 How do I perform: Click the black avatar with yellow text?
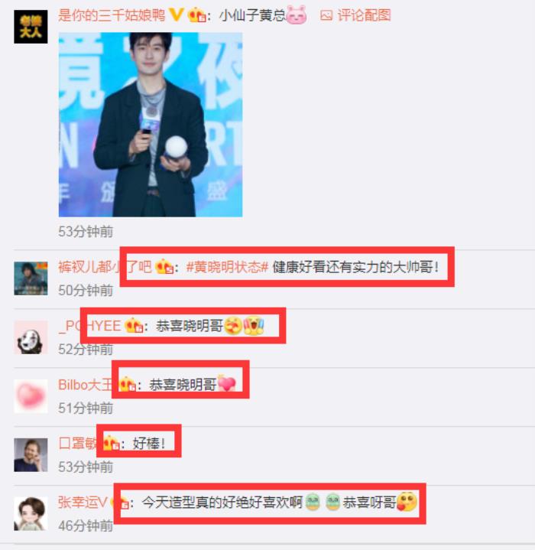31,27
